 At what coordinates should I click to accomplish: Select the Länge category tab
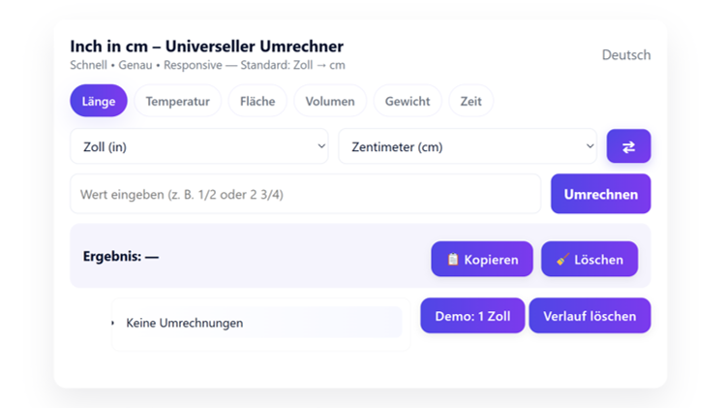coord(99,101)
